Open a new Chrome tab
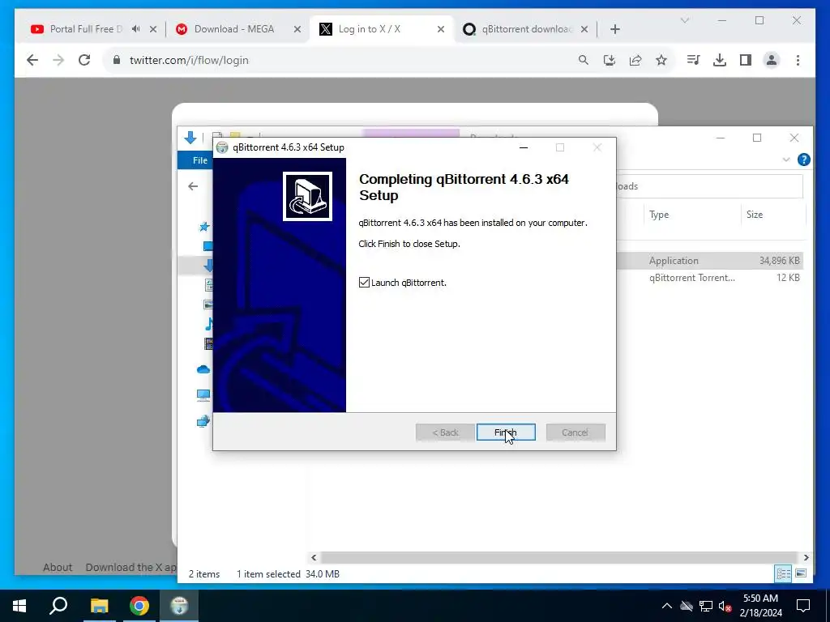This screenshot has width=830, height=622. click(x=614, y=29)
